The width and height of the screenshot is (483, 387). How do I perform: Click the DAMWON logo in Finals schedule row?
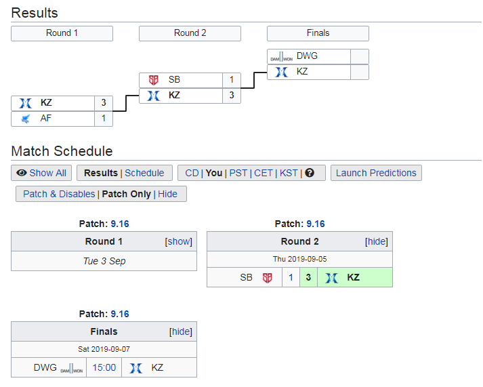point(71,369)
